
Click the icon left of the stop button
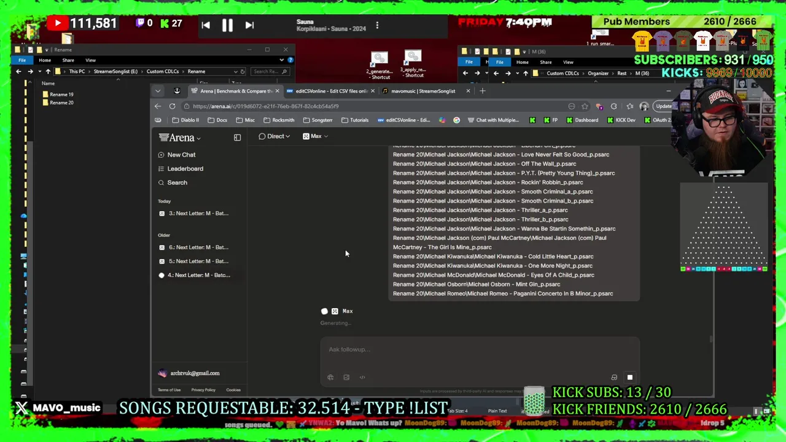(613, 378)
